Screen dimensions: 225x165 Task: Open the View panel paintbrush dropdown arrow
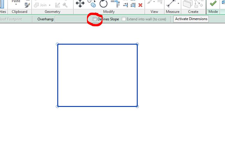tap(154, 2)
